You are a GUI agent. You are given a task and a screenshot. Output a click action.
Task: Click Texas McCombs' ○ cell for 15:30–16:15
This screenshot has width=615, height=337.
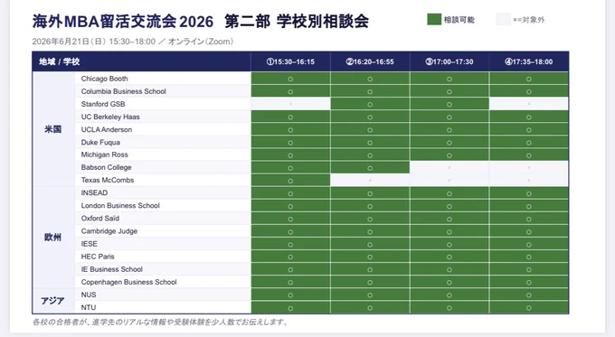point(290,181)
